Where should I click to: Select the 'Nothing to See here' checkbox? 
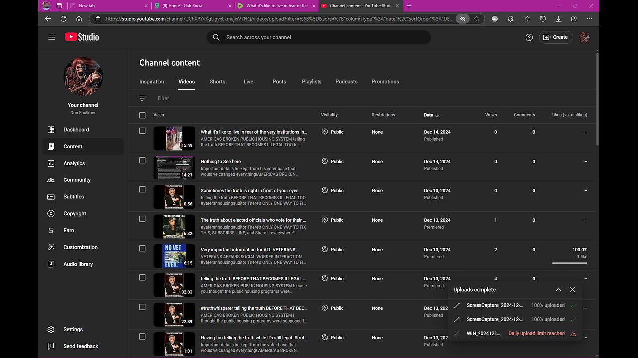tap(142, 160)
